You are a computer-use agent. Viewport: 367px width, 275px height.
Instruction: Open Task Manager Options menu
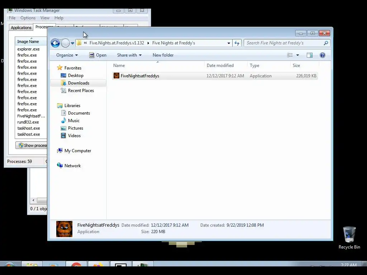(28, 18)
